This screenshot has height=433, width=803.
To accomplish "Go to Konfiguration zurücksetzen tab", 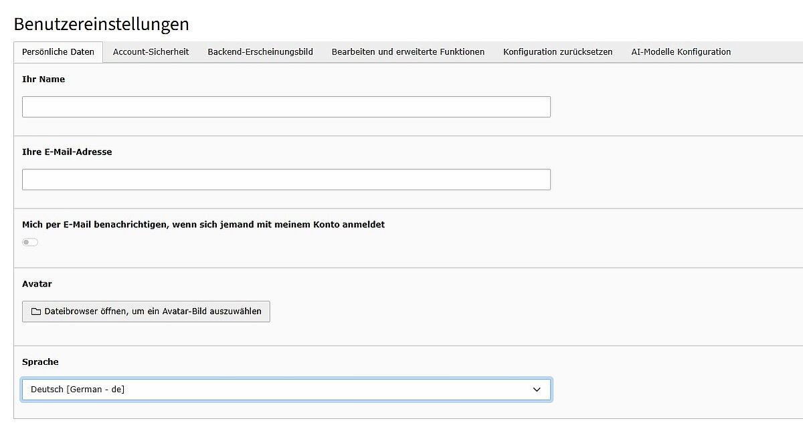I will [x=557, y=51].
